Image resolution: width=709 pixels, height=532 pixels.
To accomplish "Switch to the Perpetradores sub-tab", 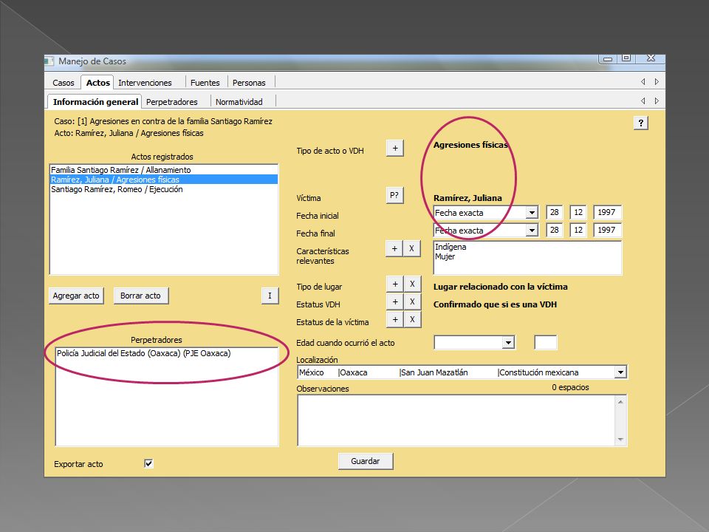I will tap(172, 102).
